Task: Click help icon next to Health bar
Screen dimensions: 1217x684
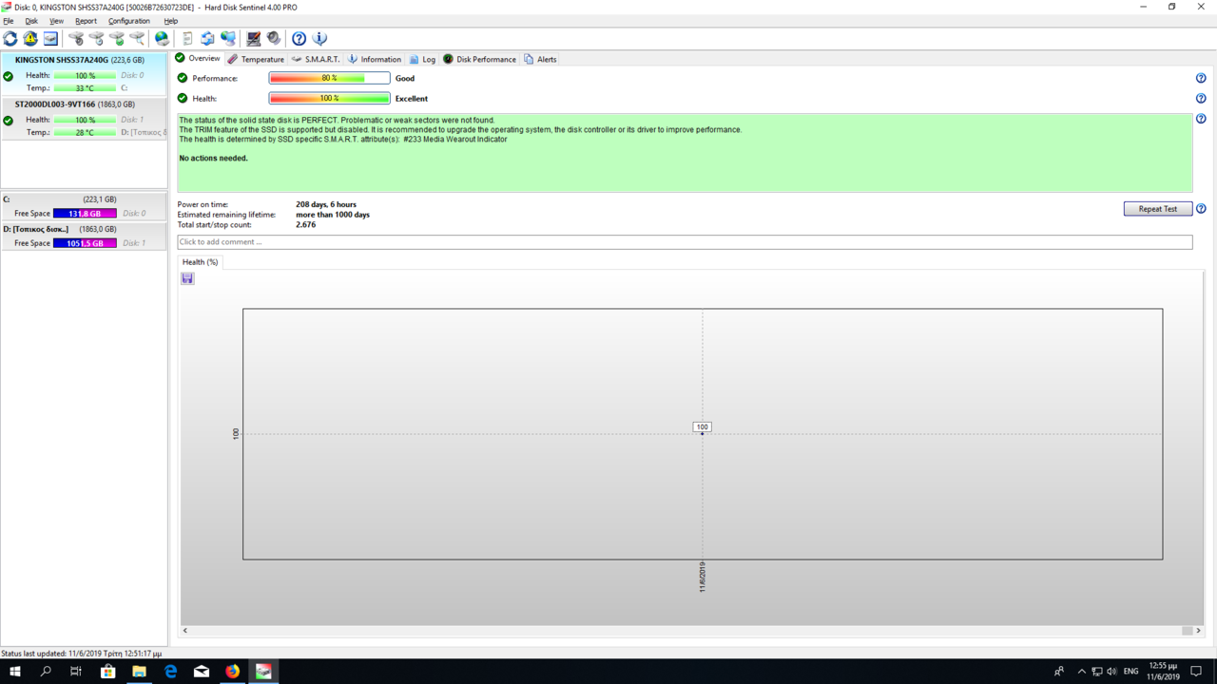Action: click(x=1201, y=98)
